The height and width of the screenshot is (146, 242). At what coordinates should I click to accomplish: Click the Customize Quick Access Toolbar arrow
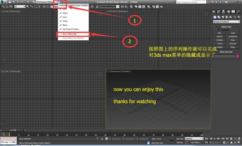tap(59, 2)
